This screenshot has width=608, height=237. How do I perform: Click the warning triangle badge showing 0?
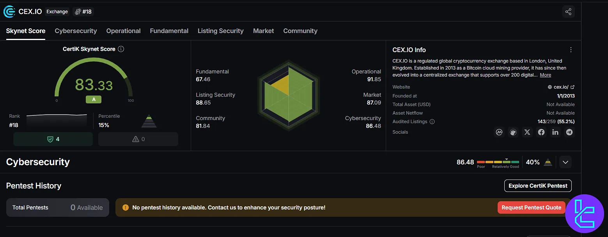(138, 139)
